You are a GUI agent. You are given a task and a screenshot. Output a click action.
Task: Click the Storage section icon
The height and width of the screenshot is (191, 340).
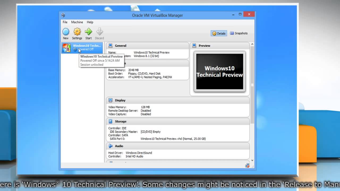[x=110, y=121]
